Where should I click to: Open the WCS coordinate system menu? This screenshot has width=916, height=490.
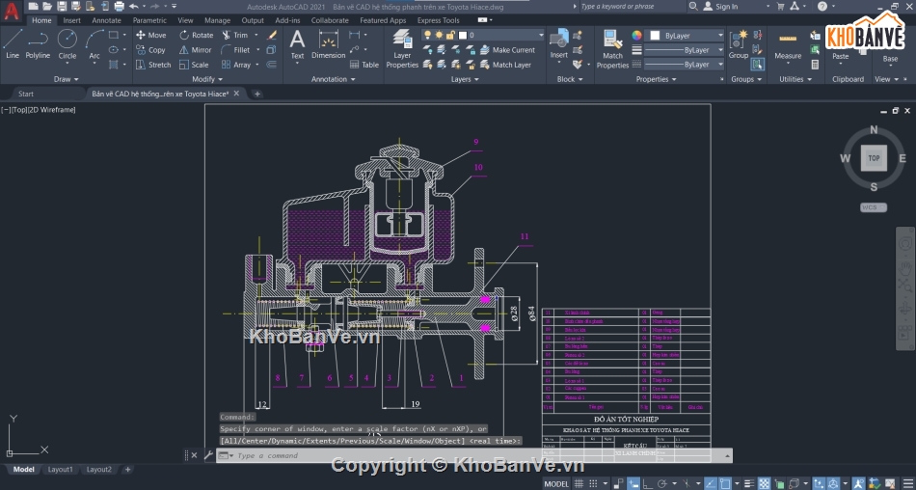pos(874,207)
